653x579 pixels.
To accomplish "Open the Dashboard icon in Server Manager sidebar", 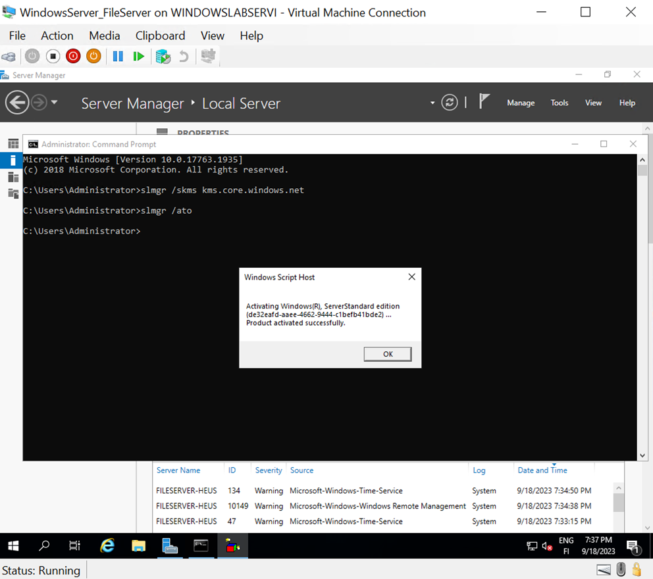I will click(x=13, y=143).
